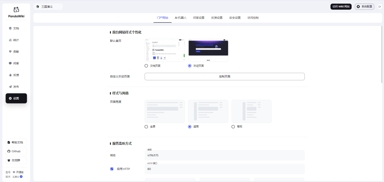Toggle the 启用 HTTP checkbox
Screen dimensions: 384x182
point(112,169)
